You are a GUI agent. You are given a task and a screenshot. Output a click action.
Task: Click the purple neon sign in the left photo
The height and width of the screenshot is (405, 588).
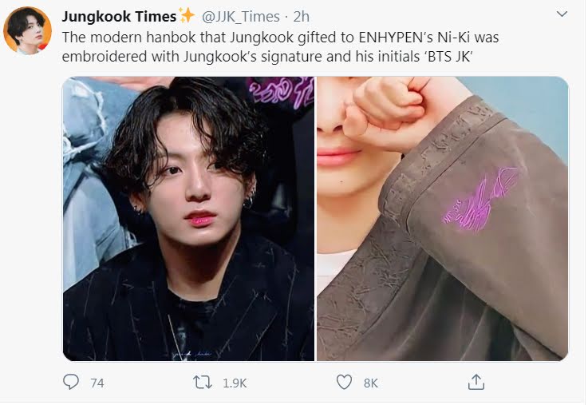282,92
